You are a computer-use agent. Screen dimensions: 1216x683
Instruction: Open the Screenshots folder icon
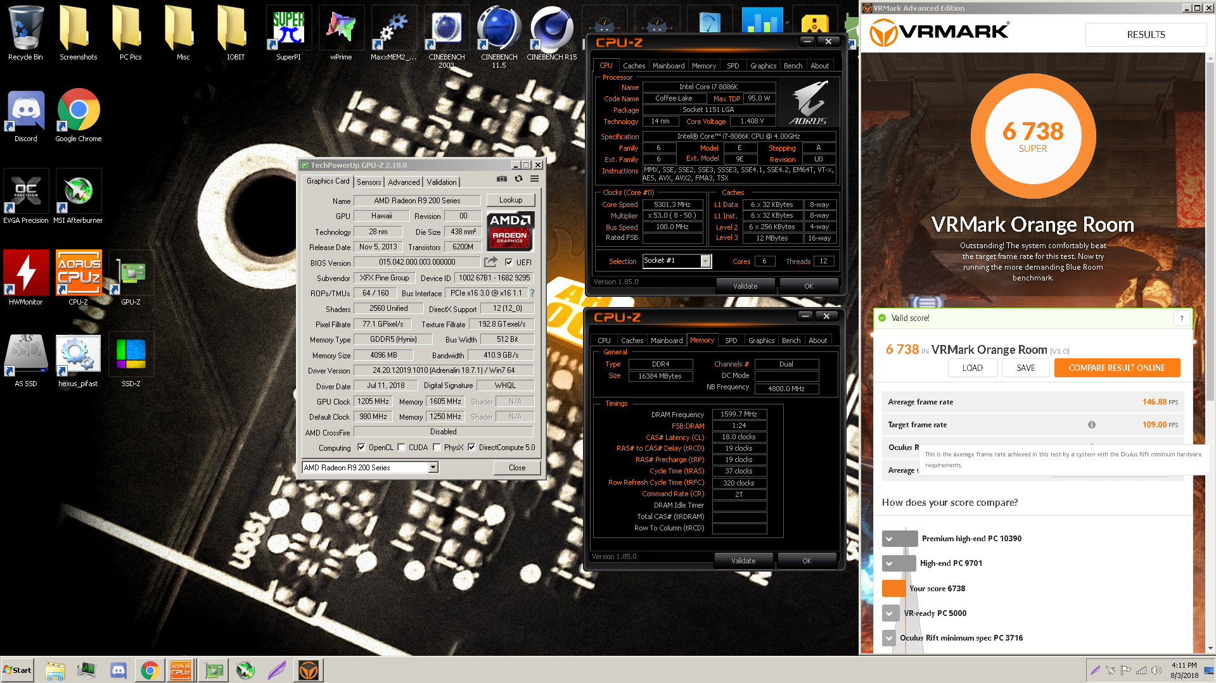(x=78, y=33)
